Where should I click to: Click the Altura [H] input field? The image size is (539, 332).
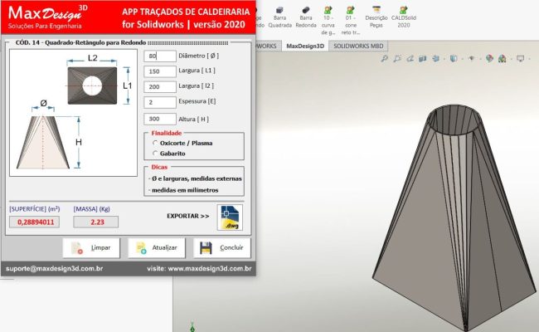tap(160, 119)
